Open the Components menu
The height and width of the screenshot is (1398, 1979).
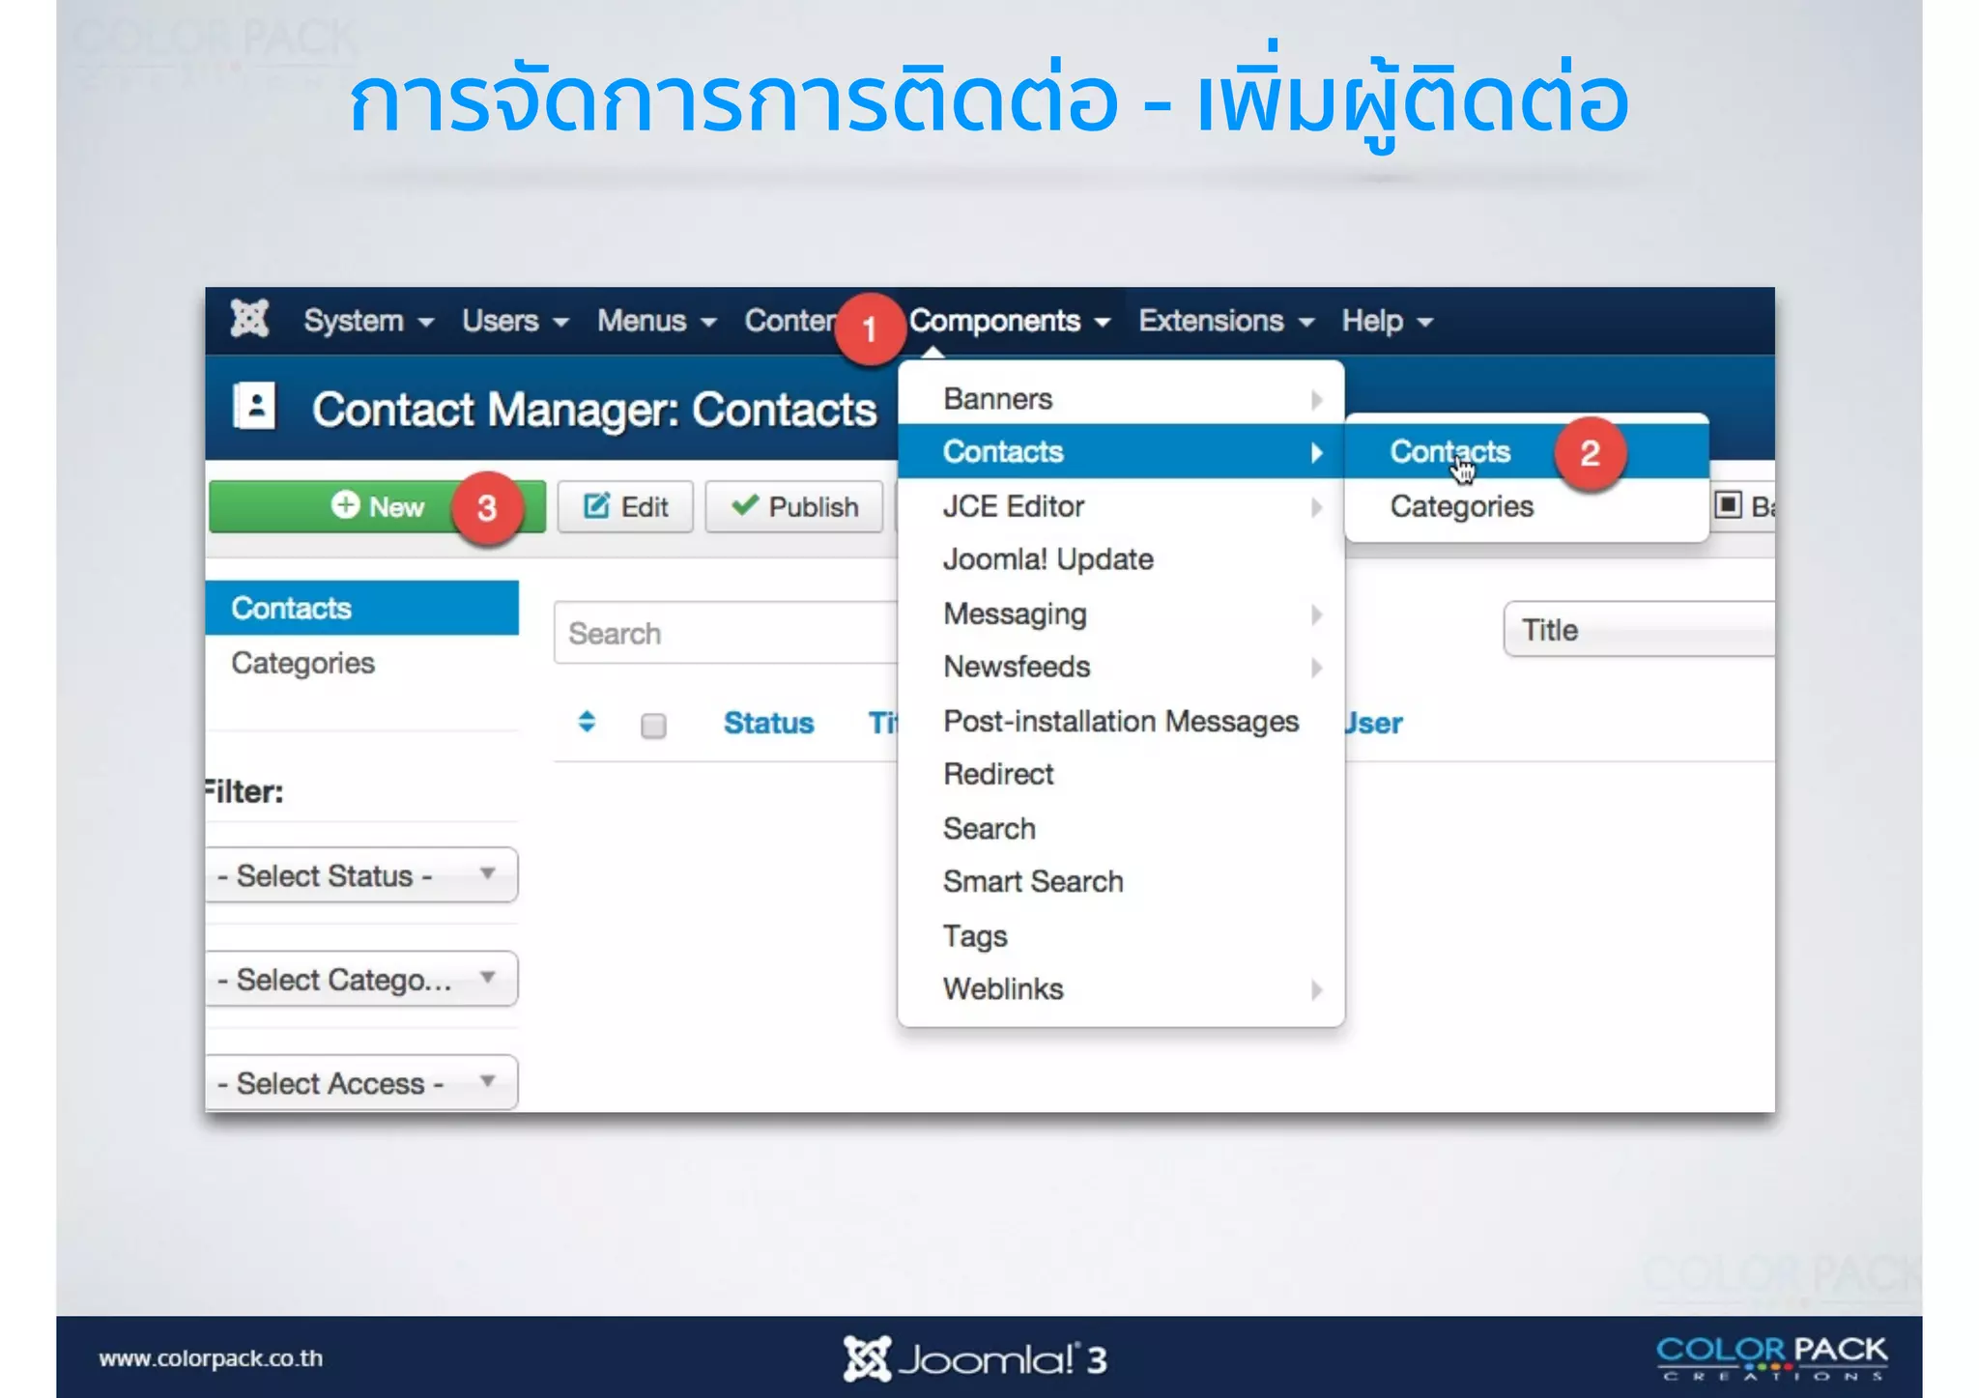1010,321
